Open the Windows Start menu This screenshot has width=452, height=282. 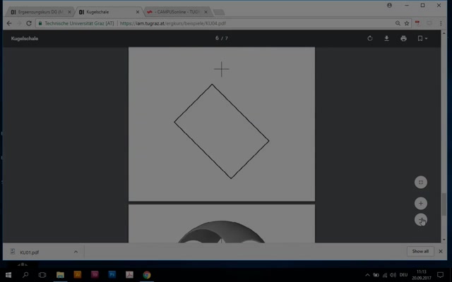click(8, 274)
